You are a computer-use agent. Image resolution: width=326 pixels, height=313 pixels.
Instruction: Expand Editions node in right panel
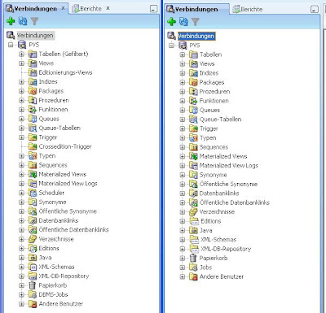183,221
